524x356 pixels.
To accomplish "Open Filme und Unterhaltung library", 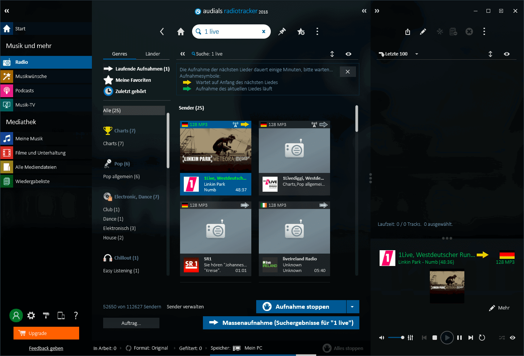I will point(46,153).
